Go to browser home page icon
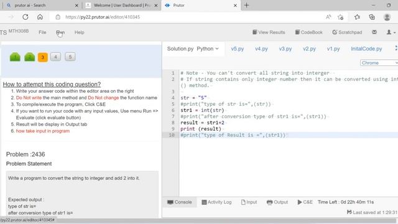Screen dimensions: 398x224 pyautogui.click(x=40, y=17)
